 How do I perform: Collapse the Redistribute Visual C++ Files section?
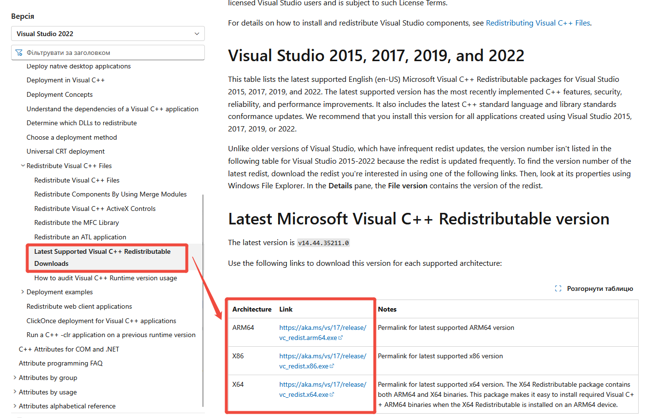point(23,166)
